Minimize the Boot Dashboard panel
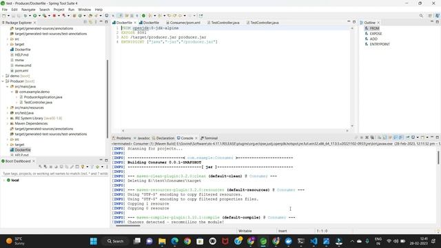Image resolution: width=441 pixels, height=248 pixels. (101, 160)
